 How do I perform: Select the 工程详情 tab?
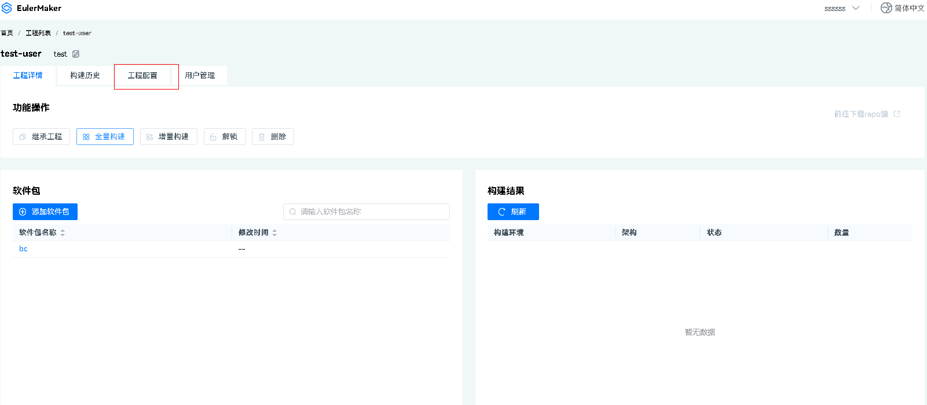pos(28,76)
